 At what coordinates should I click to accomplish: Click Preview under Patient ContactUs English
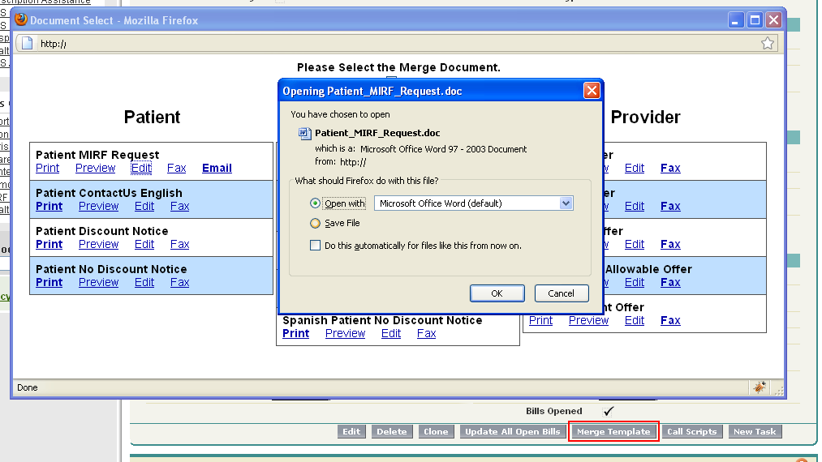pyautogui.click(x=98, y=207)
